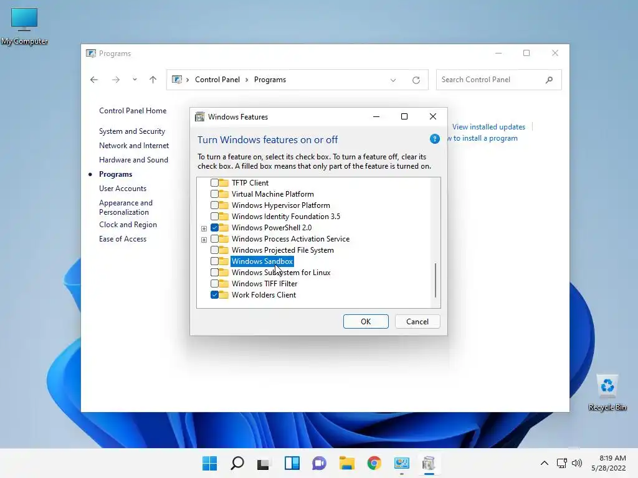Select Programs in the sidebar
Viewport: 638px width, 478px height.
[x=115, y=174]
